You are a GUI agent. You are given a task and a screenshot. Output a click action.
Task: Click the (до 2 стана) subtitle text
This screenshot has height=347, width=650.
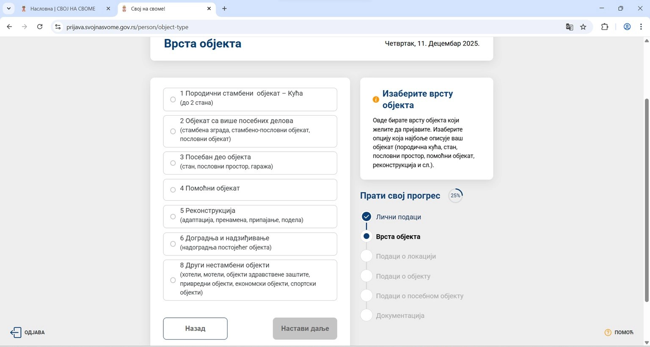196,103
